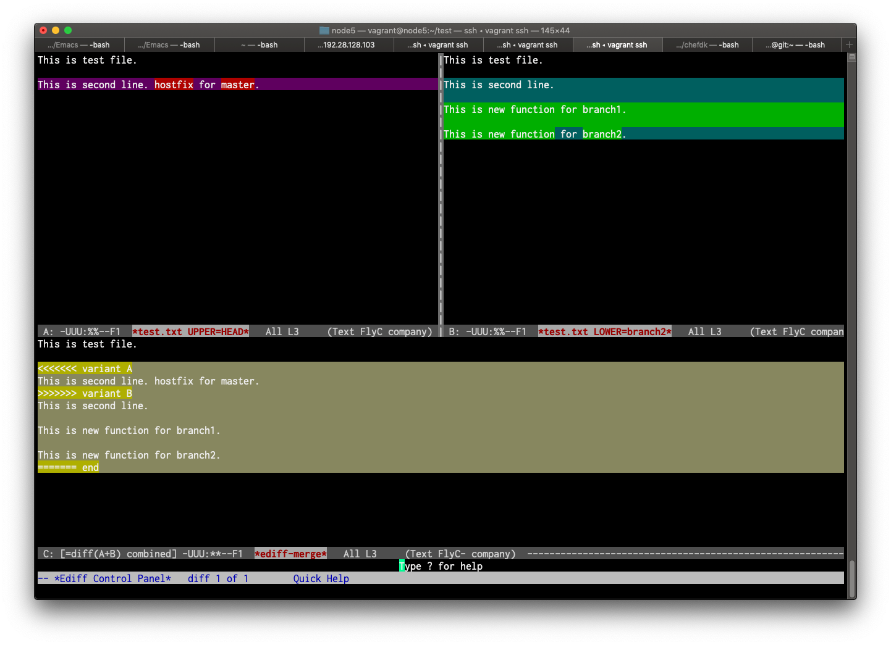Image resolution: width=891 pixels, height=645 pixels.
Task: Click the diff 1 of 1 indicator
Action: (x=218, y=578)
